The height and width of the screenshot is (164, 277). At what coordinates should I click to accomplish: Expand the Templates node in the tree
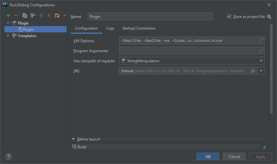coord(8,36)
